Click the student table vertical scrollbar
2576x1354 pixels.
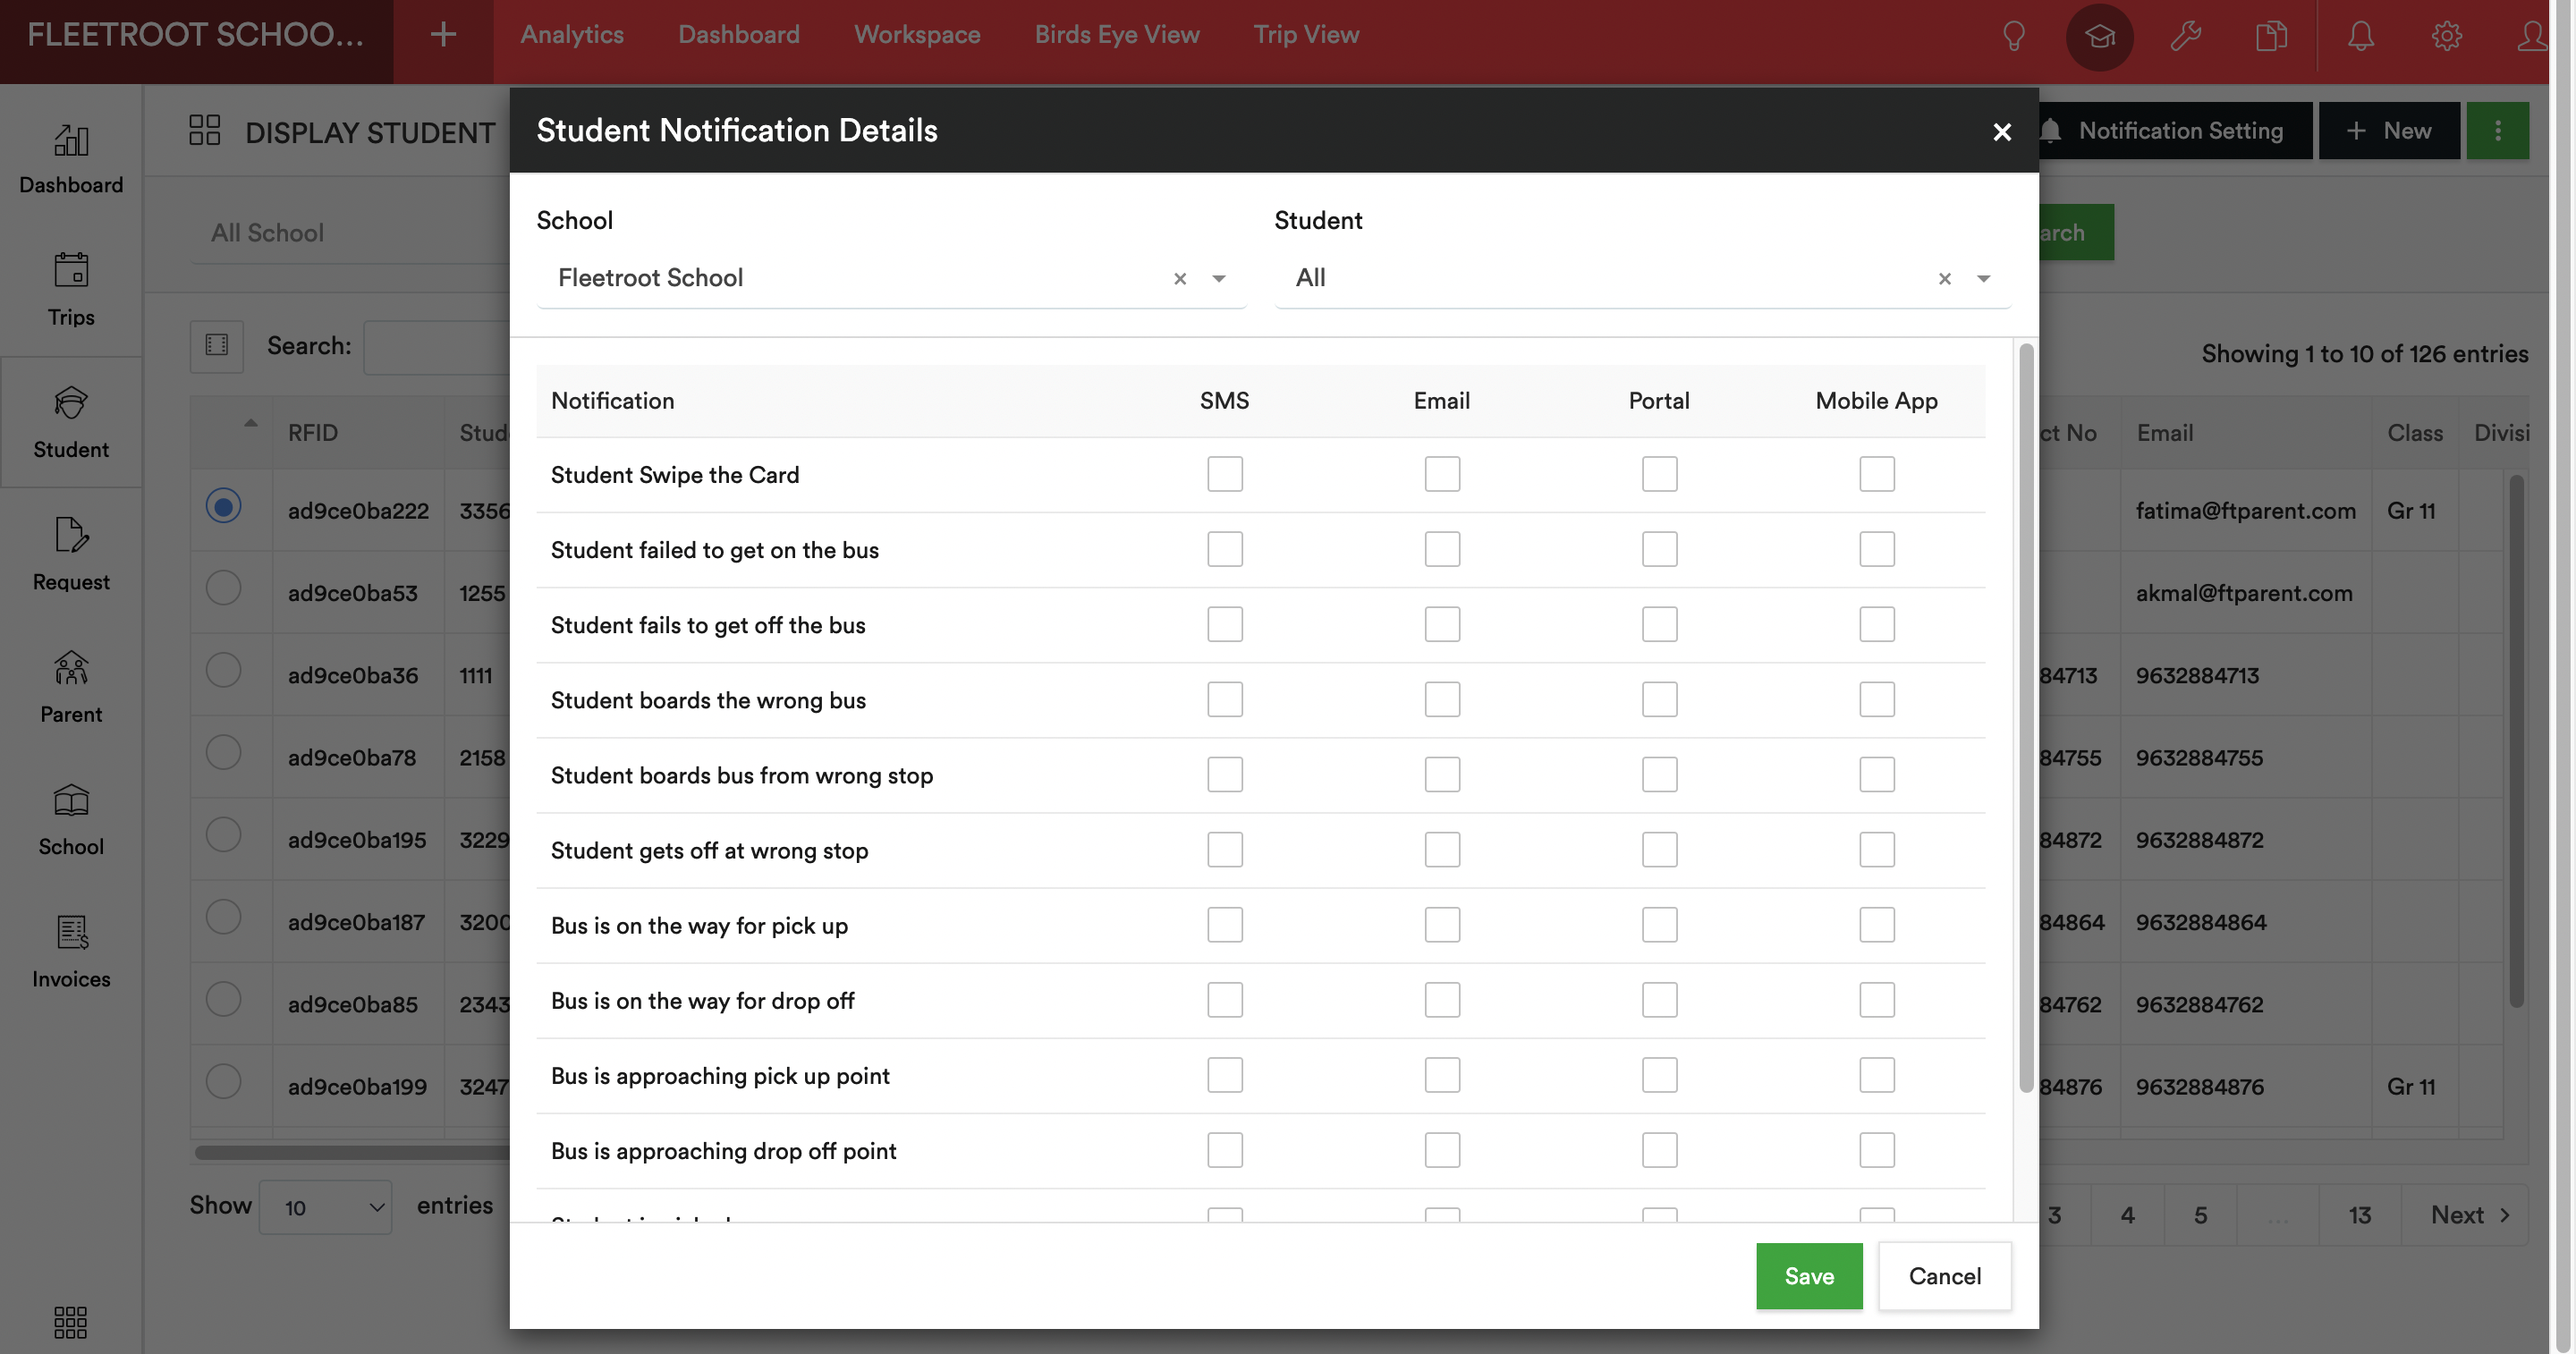(2517, 740)
